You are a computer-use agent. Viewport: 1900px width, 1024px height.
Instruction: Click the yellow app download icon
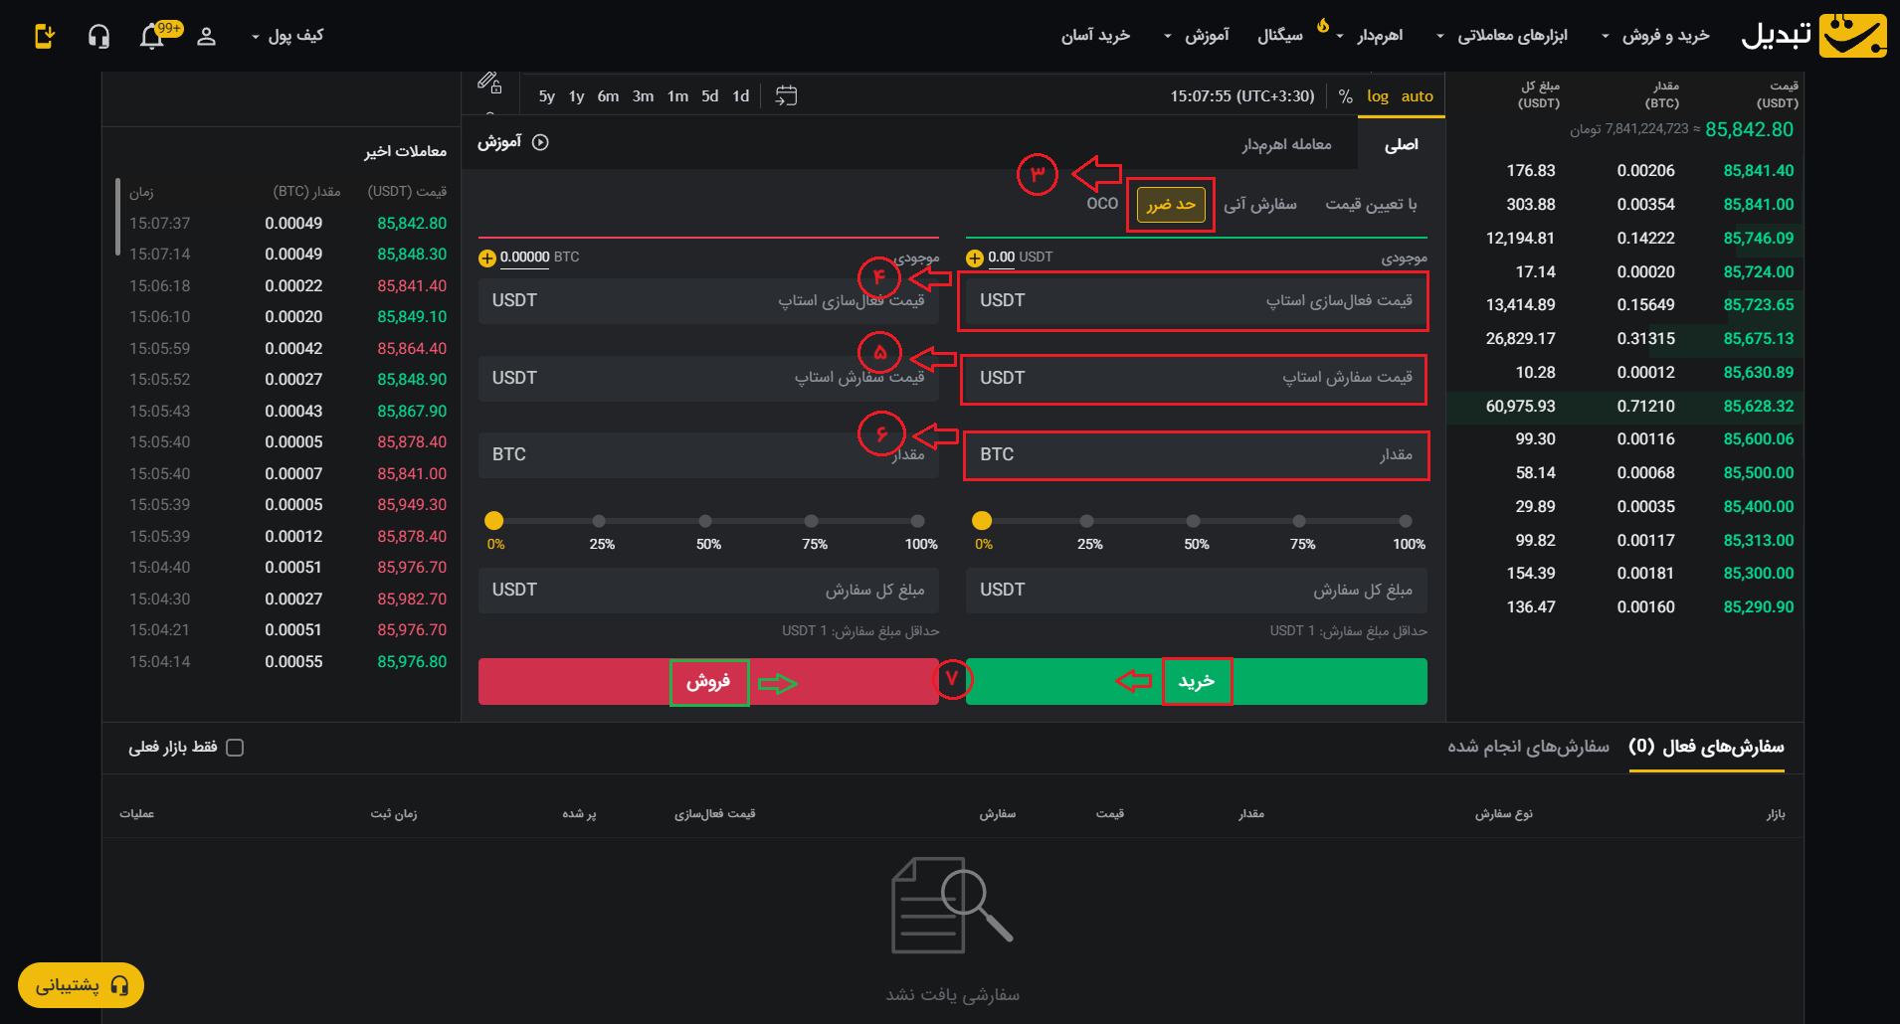pos(45,37)
